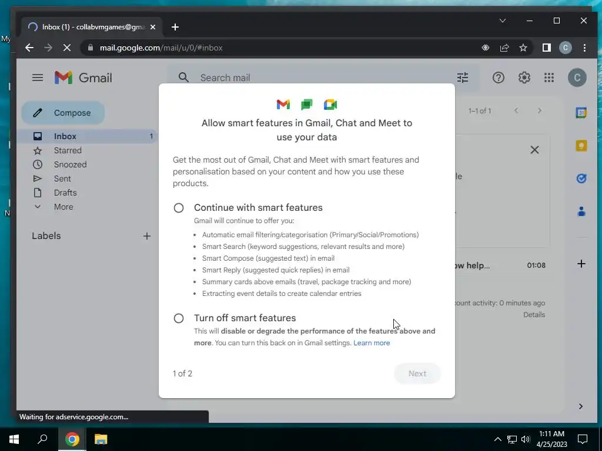Image resolution: width=602 pixels, height=451 pixels.
Task: Open the Learn more link
Action: point(372,343)
